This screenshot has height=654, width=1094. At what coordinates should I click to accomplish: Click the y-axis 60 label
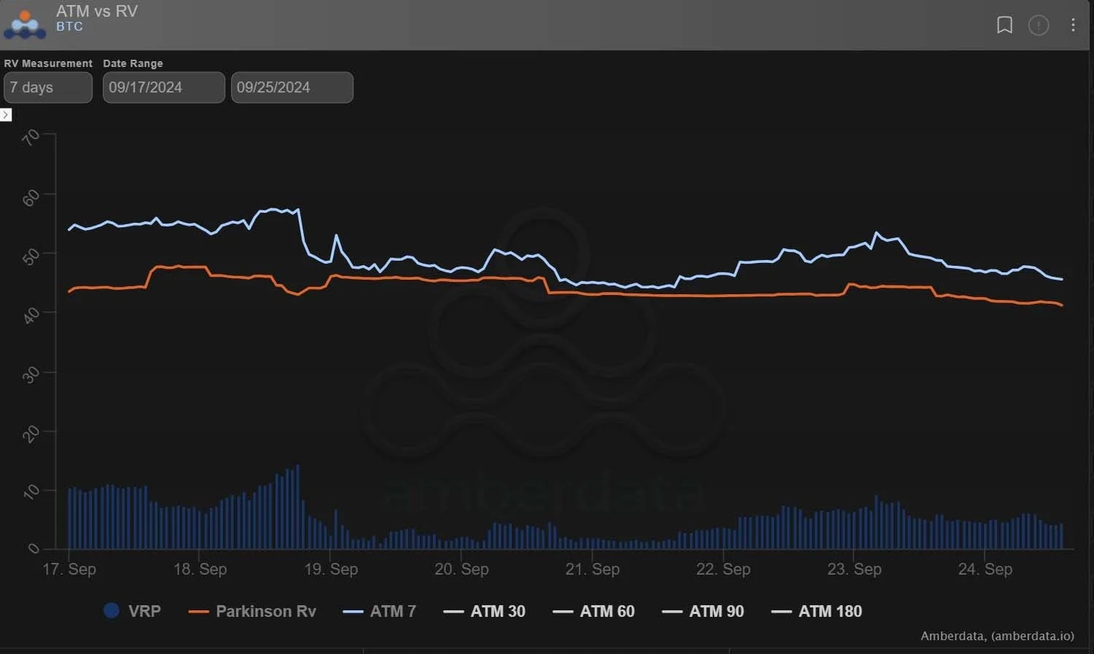[x=31, y=197]
